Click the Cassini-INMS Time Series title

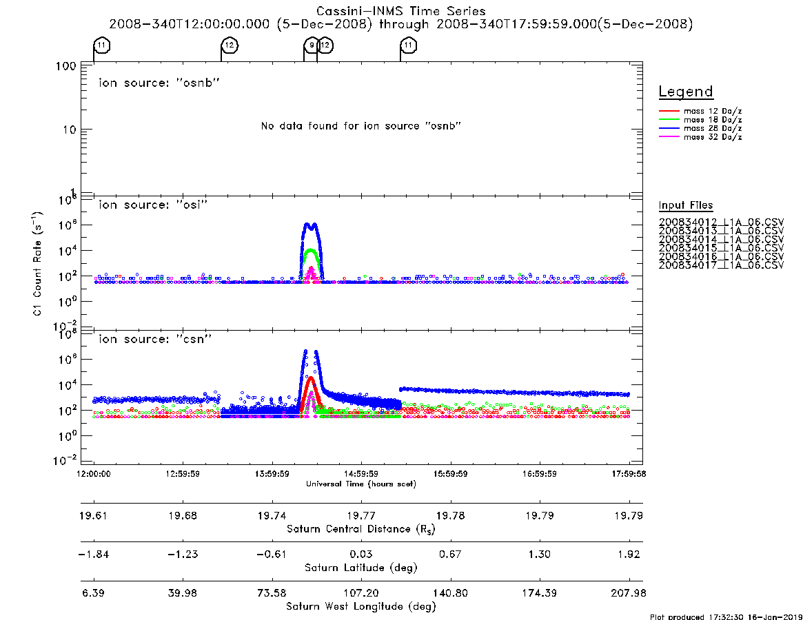(x=400, y=11)
